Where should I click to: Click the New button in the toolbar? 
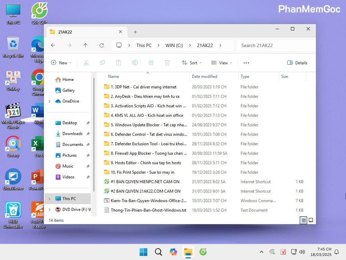(x=61, y=63)
